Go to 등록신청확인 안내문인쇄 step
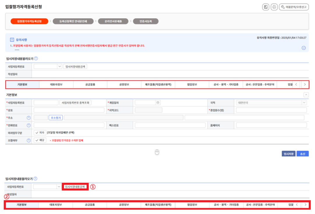 point(73,21)
